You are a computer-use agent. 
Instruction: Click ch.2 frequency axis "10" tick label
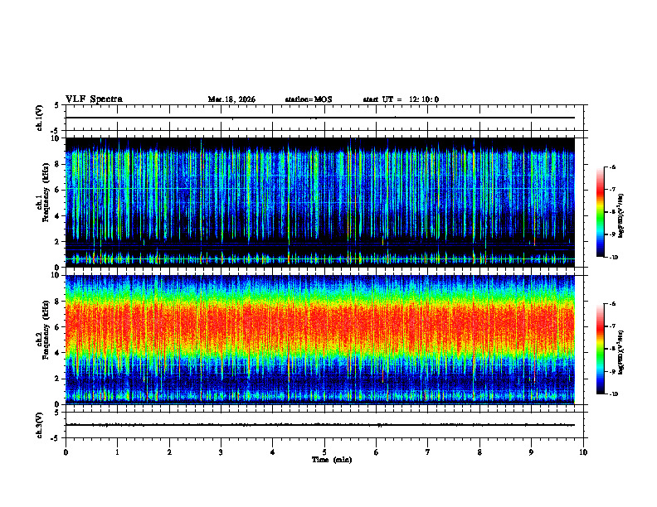click(x=56, y=275)
